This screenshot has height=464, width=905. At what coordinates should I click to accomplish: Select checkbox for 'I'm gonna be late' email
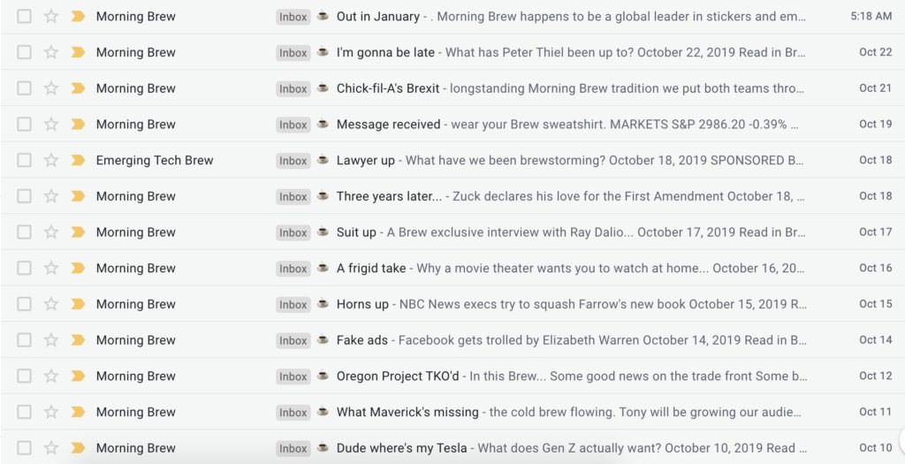[x=24, y=52]
